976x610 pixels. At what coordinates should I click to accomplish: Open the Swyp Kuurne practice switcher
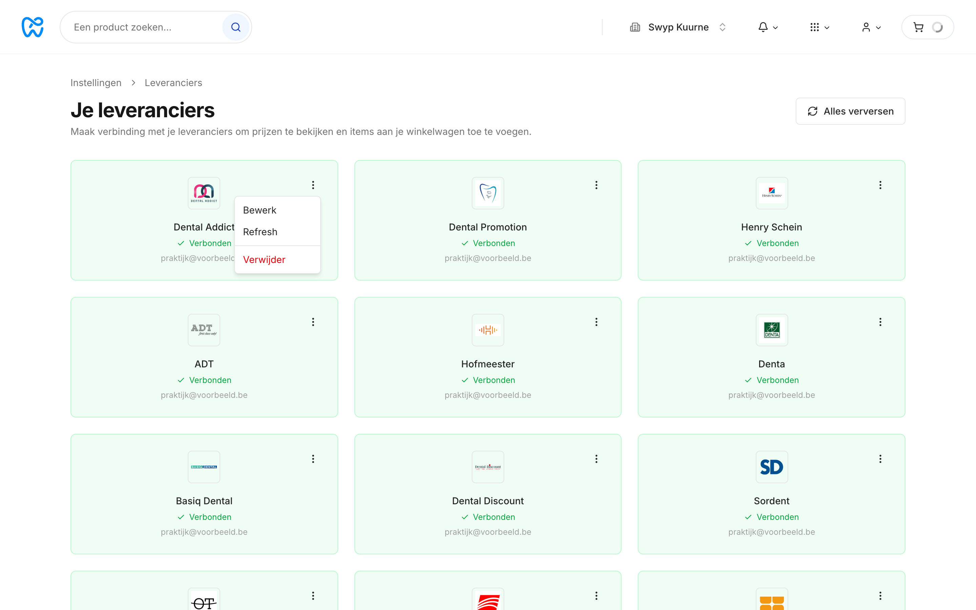(678, 27)
